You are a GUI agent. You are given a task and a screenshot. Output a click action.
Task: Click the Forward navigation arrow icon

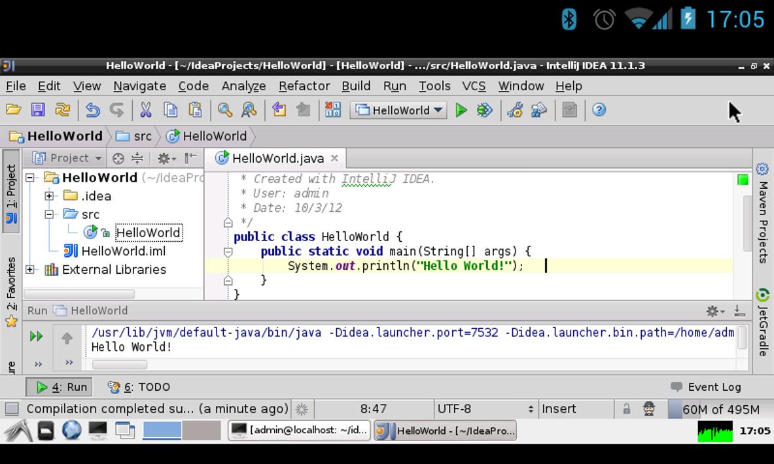(303, 110)
